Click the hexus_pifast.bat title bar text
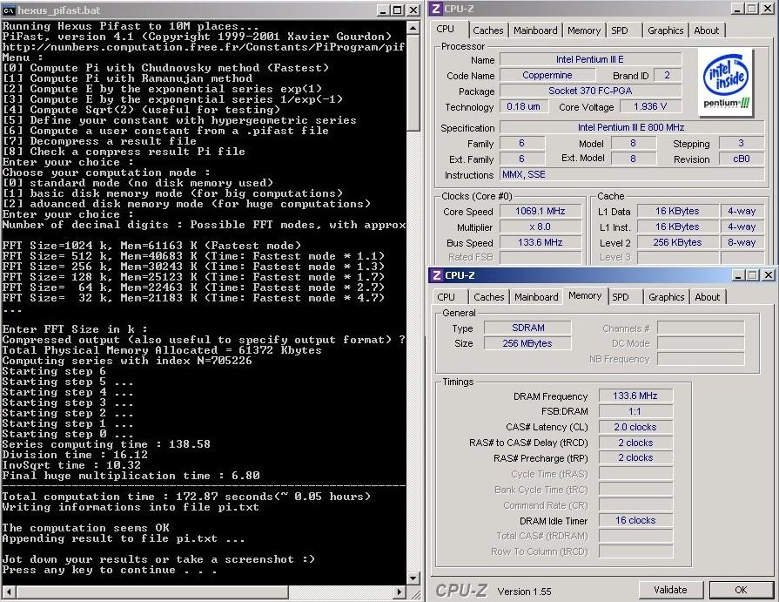Screen dimensions: 779x602 (x=59, y=10)
